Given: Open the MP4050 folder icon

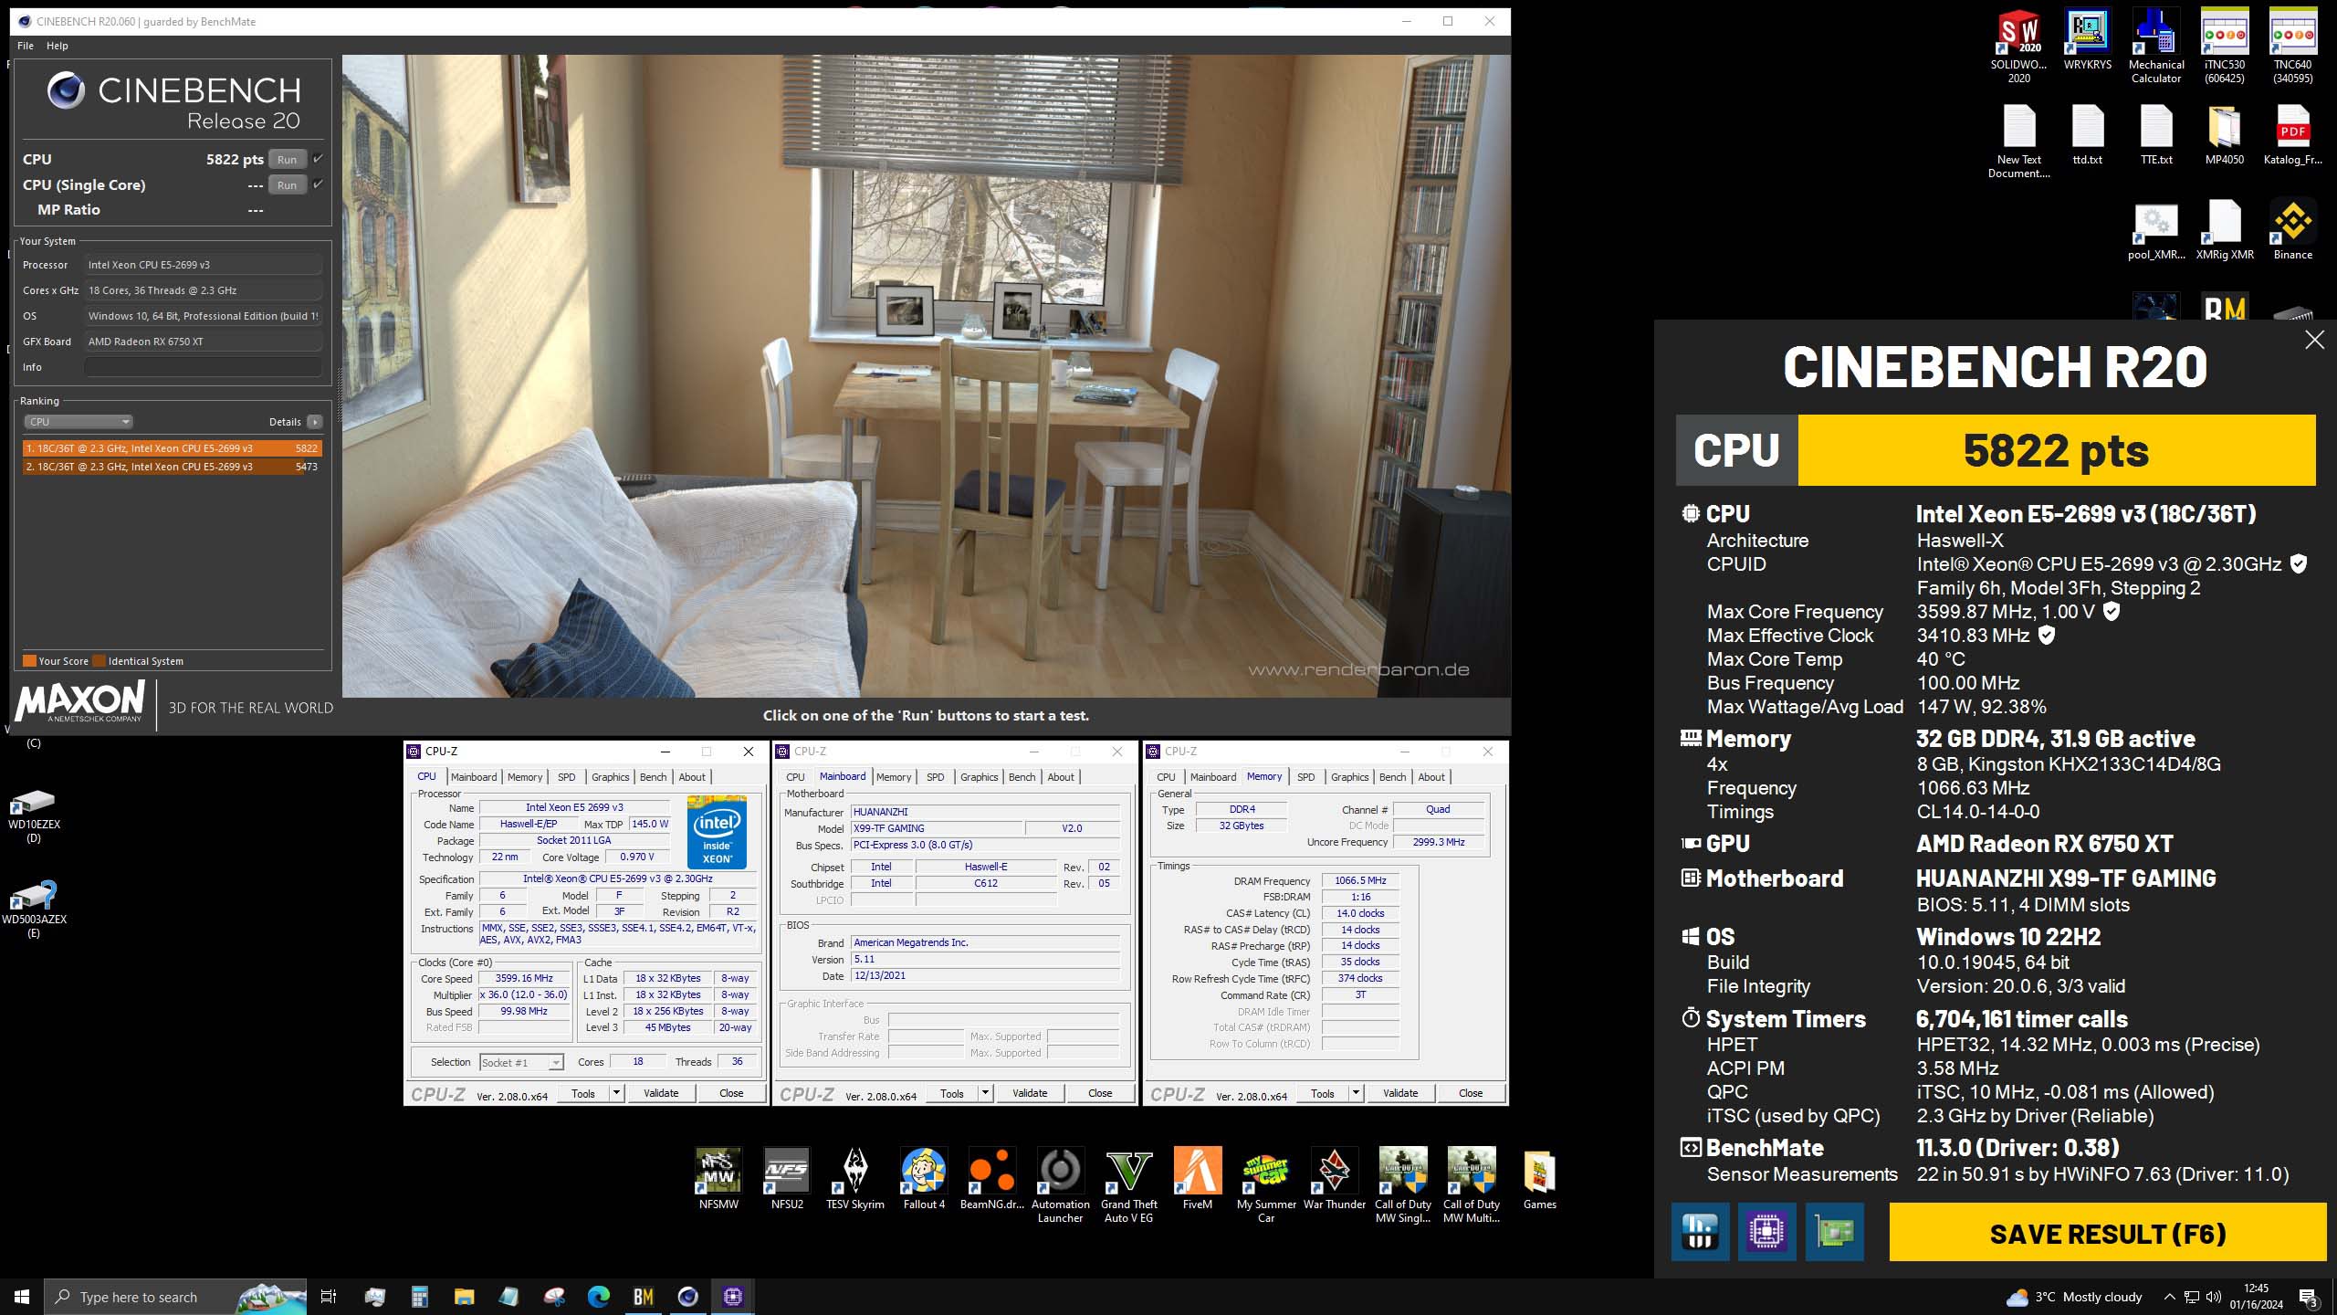Looking at the screenshot, I should tap(2224, 135).
